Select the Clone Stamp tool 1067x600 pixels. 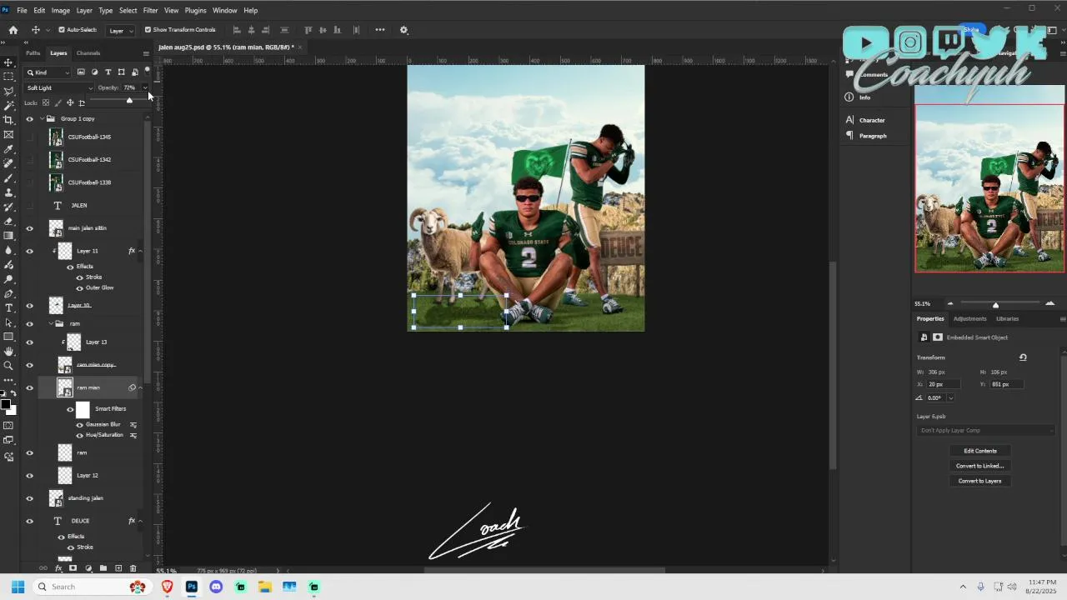pyautogui.click(x=8, y=192)
